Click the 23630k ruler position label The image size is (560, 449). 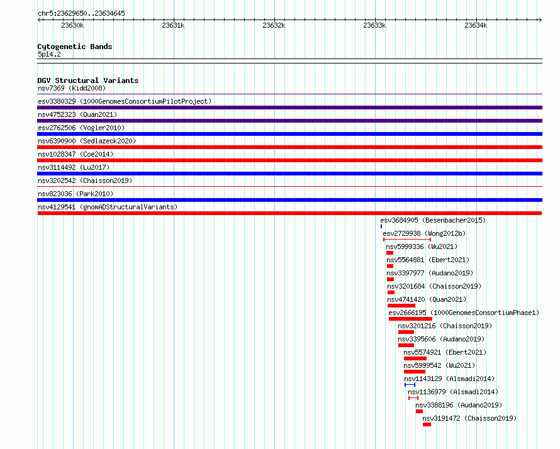coord(72,25)
